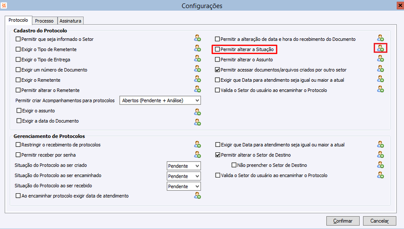Tick 'Exigir a data do Documento'
404x229 pixels.
pos(19,121)
